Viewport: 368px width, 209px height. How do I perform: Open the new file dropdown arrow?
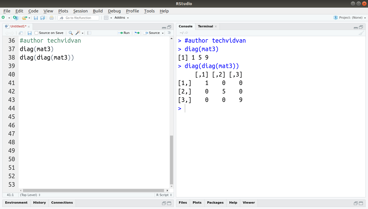(x=8, y=18)
